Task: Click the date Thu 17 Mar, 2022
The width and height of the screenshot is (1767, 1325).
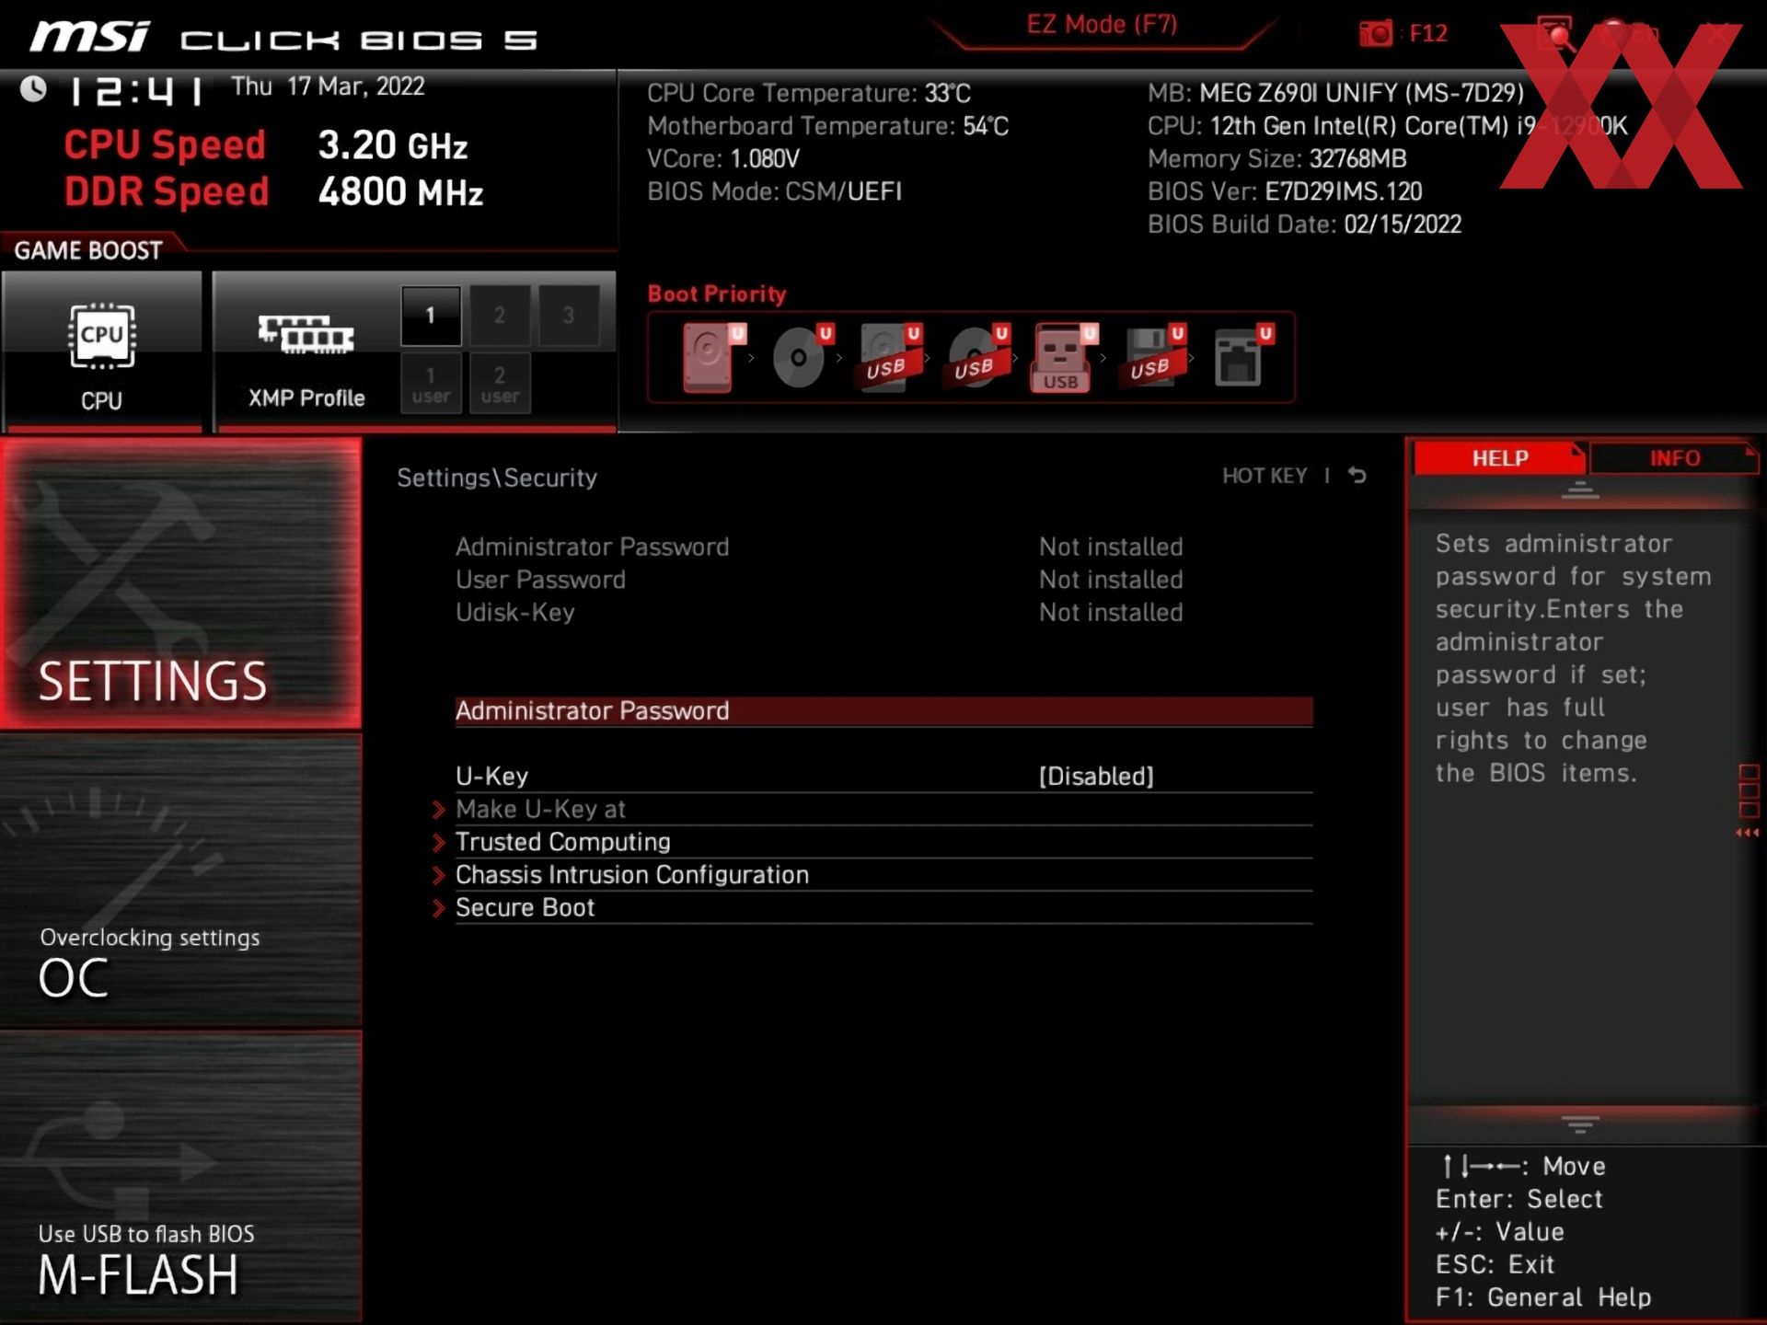Action: coord(328,86)
